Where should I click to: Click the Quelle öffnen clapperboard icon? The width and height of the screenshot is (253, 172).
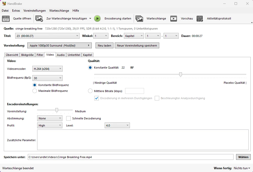tap(6, 18)
